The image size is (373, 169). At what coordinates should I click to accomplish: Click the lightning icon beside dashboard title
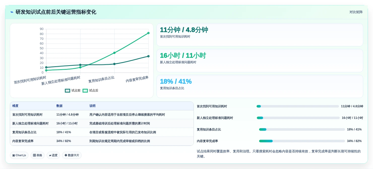(12, 12)
